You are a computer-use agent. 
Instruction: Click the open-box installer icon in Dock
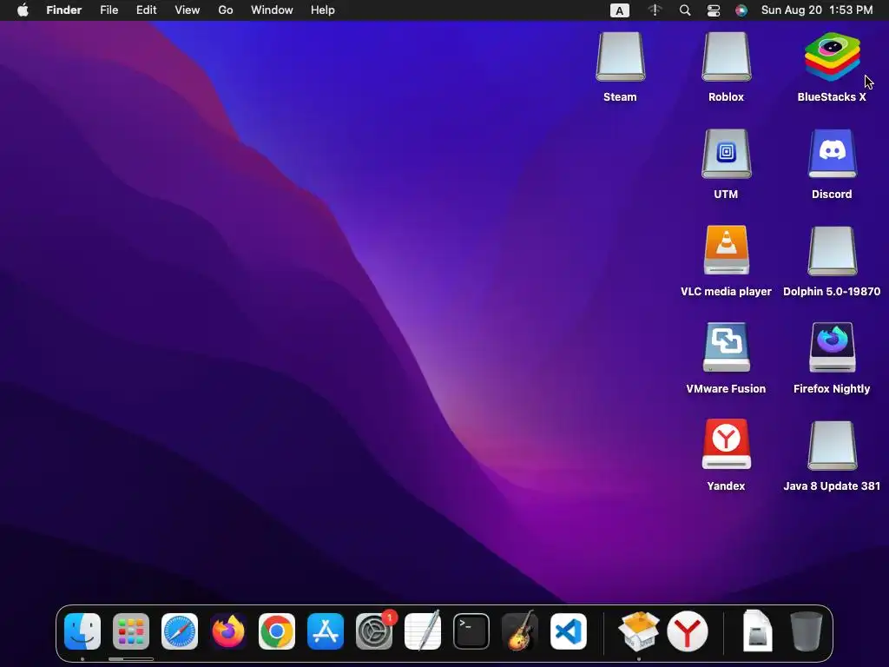(x=638, y=631)
